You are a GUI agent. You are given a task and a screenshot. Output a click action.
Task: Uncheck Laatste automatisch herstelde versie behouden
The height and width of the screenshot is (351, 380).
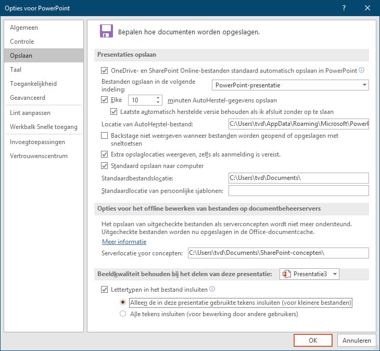point(113,112)
